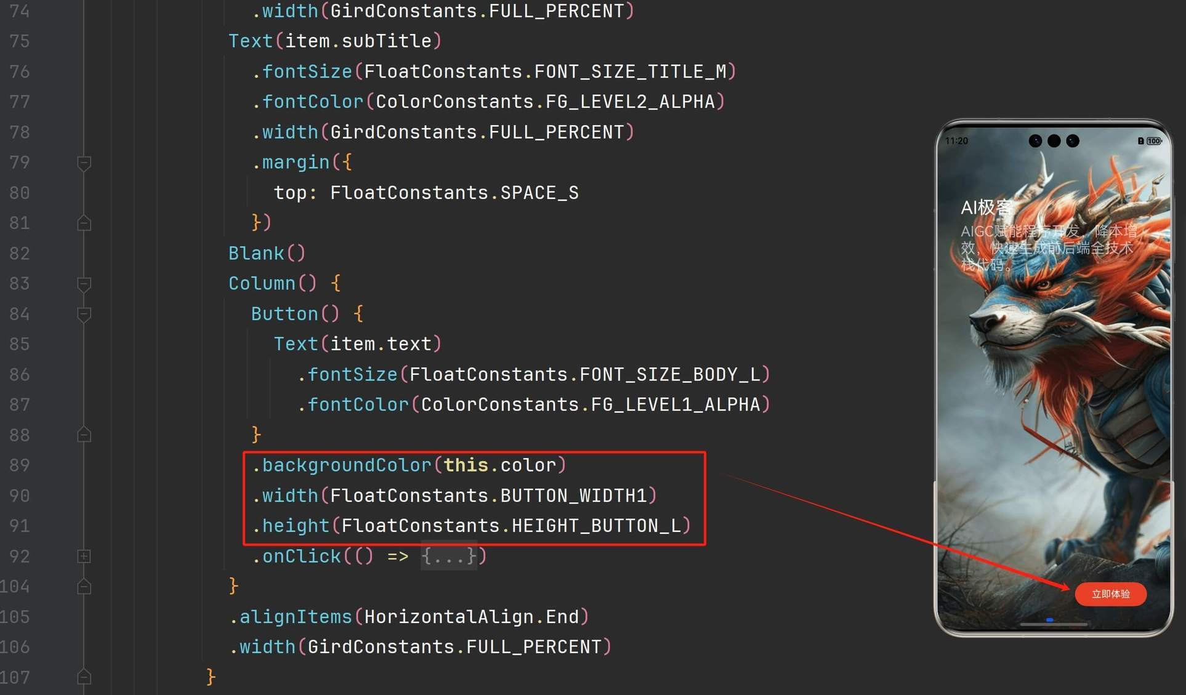Viewport: 1186px width, 695px height.
Task: Collapse the Button block at line 84
Action: point(84,314)
